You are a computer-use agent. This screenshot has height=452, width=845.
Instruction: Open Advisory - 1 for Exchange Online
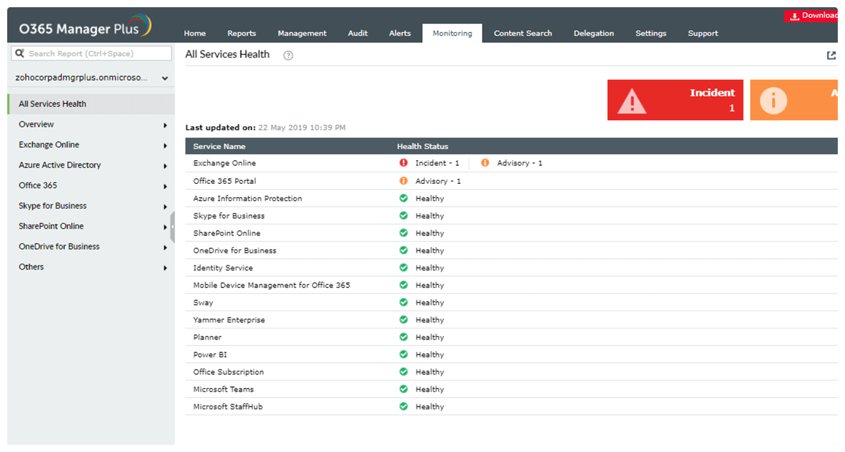[520, 163]
